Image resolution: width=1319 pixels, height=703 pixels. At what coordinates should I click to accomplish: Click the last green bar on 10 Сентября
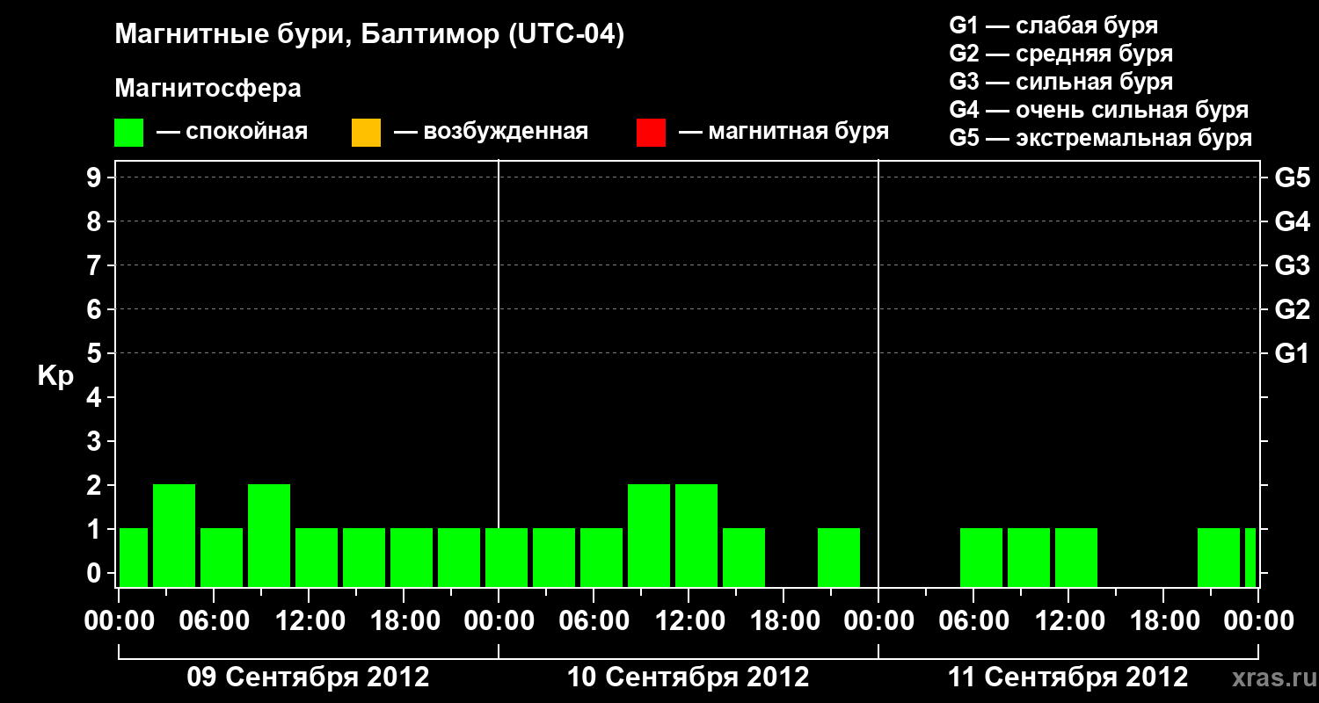coord(839,557)
